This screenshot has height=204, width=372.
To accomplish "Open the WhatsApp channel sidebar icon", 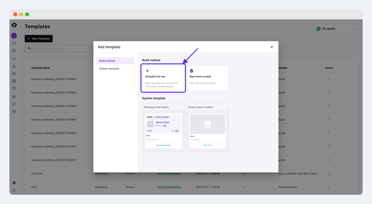I will point(14,36).
